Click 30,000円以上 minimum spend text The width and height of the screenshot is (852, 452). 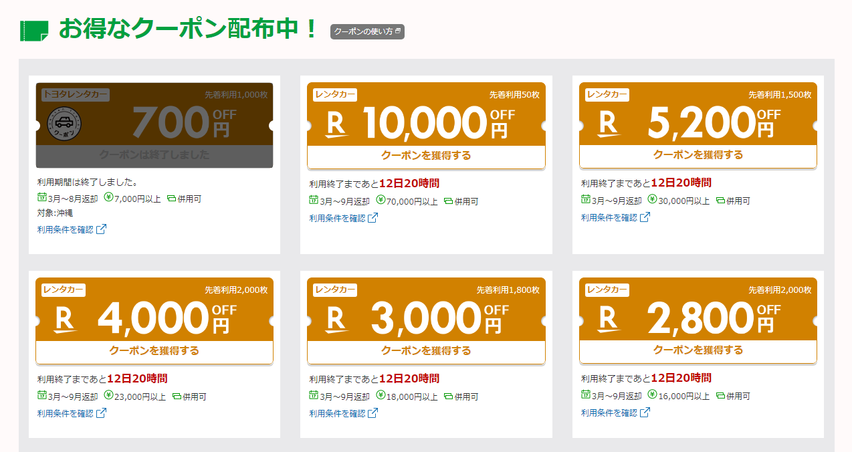tap(684, 201)
